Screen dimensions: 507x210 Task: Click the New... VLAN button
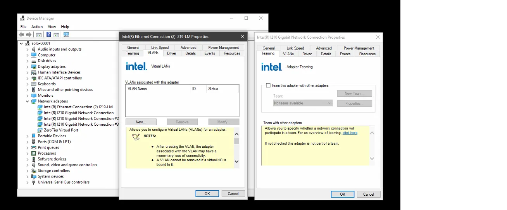click(141, 122)
